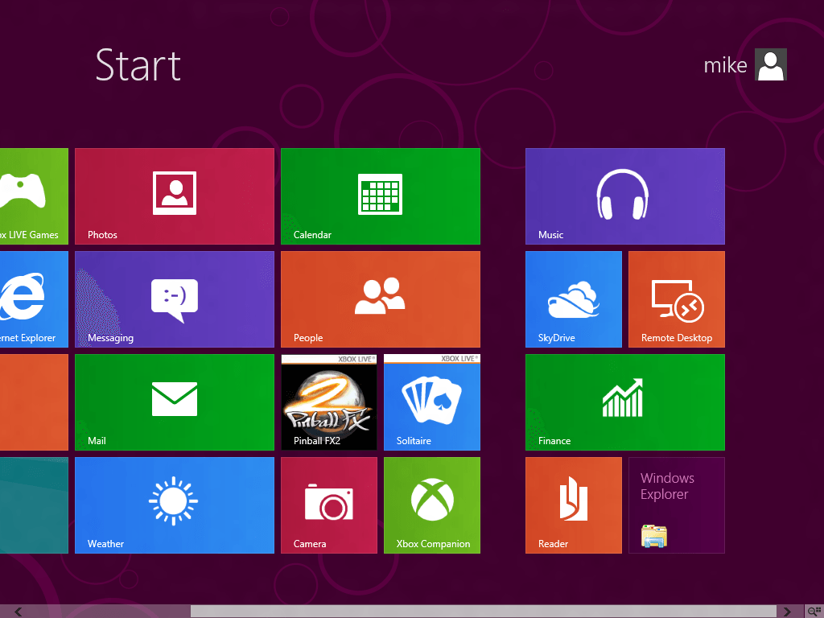
Task: Open the Reader tile
Action: click(573, 505)
